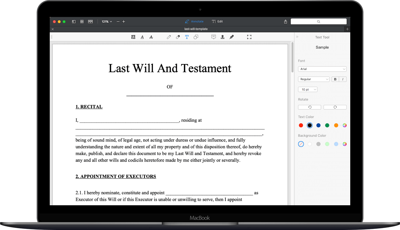400x230 pixels.
Task: Enable italic formatting for text
Action: tap(343, 79)
